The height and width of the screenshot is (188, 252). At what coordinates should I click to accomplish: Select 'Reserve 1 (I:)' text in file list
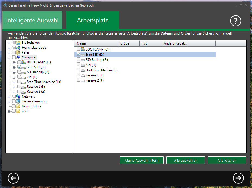click(94, 75)
